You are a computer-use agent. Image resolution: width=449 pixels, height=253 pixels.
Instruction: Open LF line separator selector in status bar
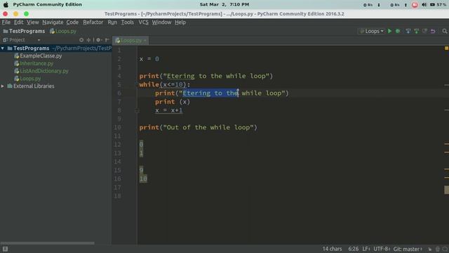(x=366, y=249)
